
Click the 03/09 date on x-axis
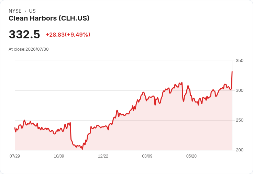pos(147,156)
